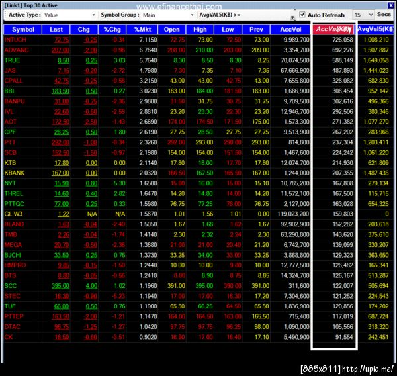This screenshot has height=376, width=397.
Task: Click INTUCH %Mkt value 7.1150
Action: [148, 40]
